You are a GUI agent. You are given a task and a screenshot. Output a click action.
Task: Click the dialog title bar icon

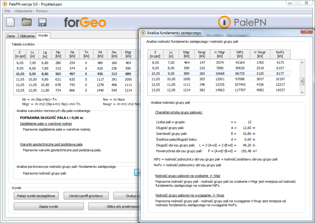click(143, 33)
